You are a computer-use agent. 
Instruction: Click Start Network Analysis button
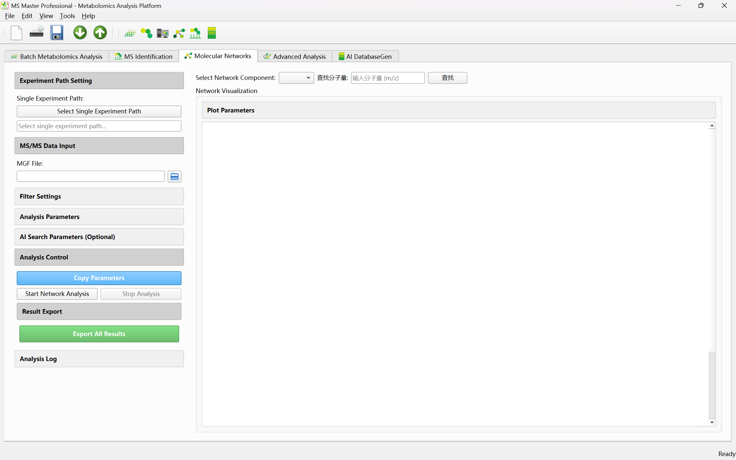coord(57,294)
